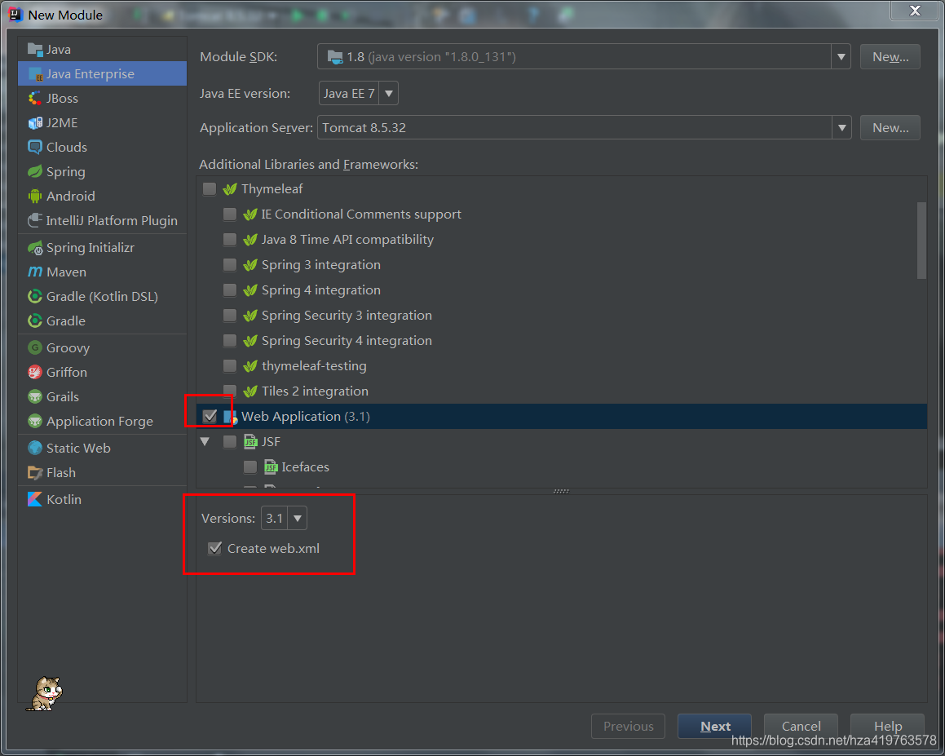Choose the Maven module type label
945x756 pixels.
[66, 272]
